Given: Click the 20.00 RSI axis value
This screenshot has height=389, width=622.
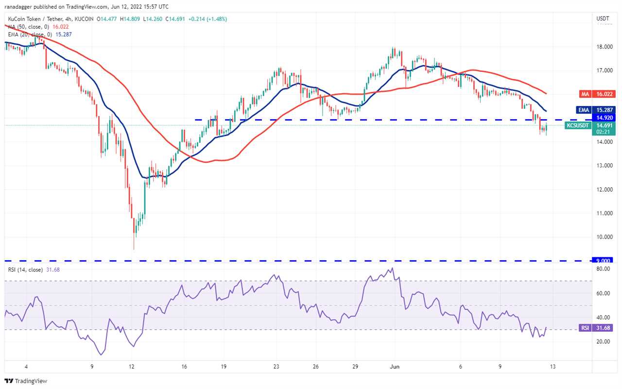Looking at the screenshot, I should 603,341.
